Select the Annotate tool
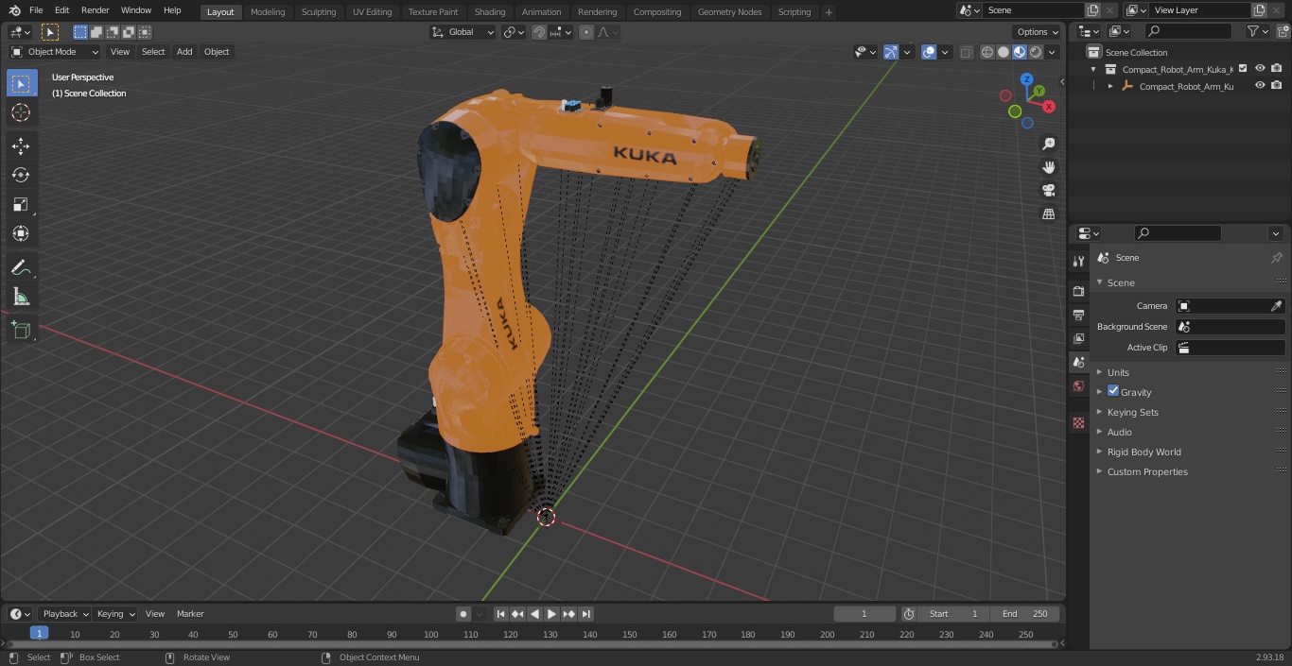The image size is (1292, 666). [21, 268]
